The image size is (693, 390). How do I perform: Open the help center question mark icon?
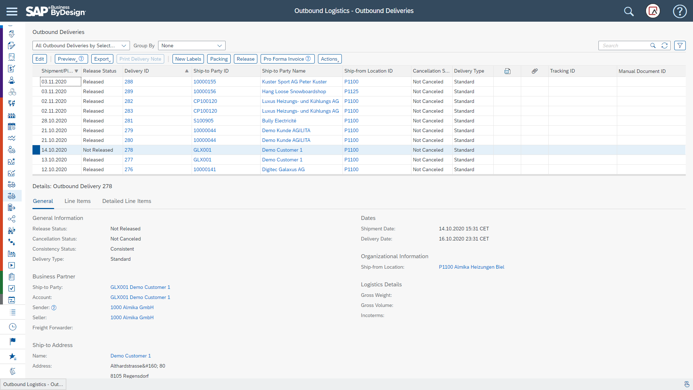click(x=680, y=11)
